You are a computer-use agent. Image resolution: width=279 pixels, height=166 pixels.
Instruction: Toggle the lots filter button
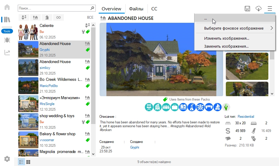click(35, 17)
